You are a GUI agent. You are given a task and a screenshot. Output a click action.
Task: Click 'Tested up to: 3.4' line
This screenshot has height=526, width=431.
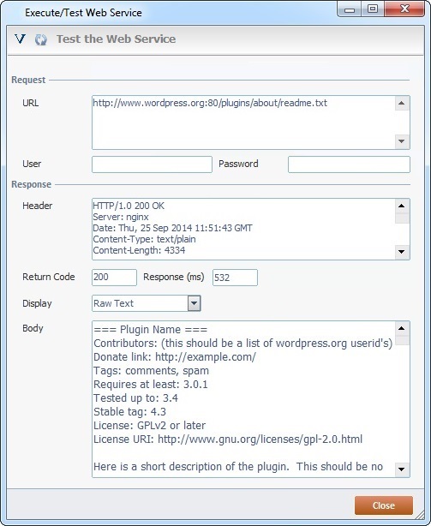(x=135, y=398)
